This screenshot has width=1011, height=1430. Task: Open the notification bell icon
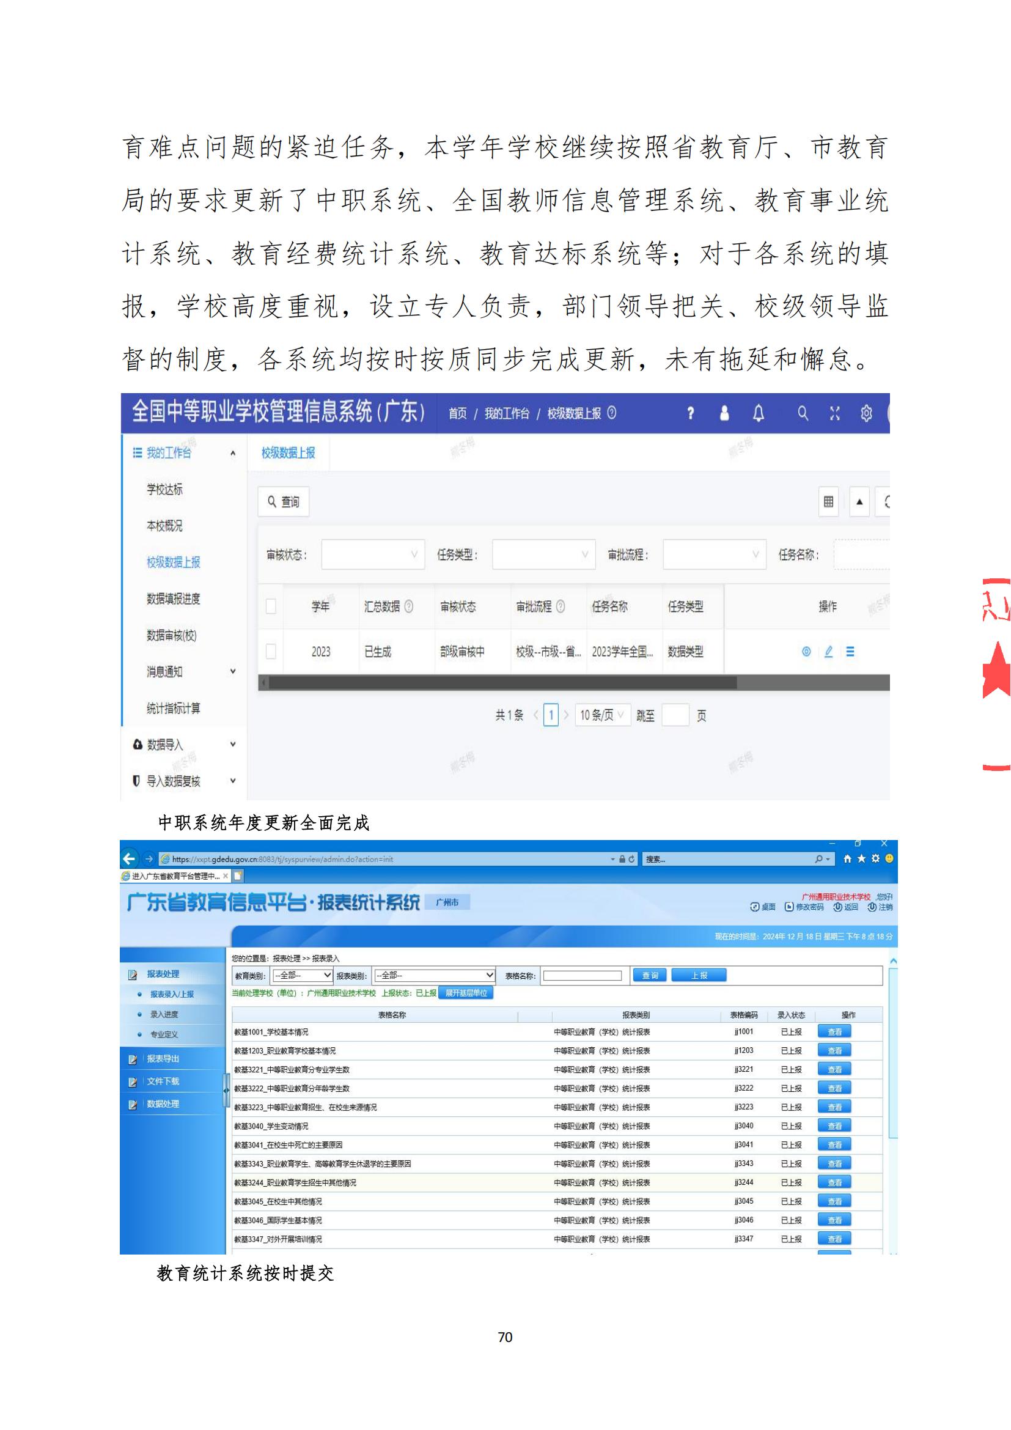coord(758,413)
